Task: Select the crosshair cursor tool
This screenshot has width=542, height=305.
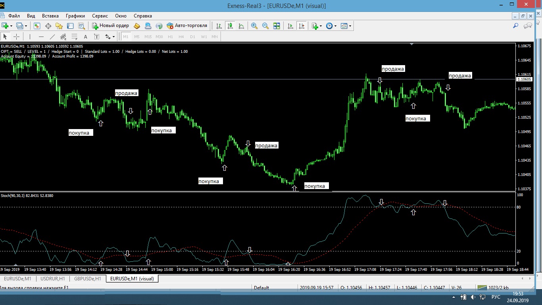Action: tap(16, 37)
